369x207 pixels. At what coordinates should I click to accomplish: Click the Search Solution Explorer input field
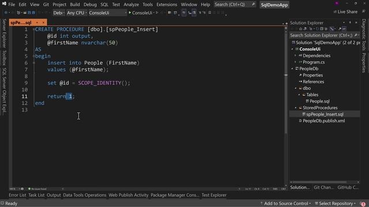(325, 35)
